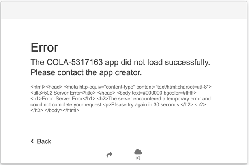Click the share arrow icon

coord(109,154)
